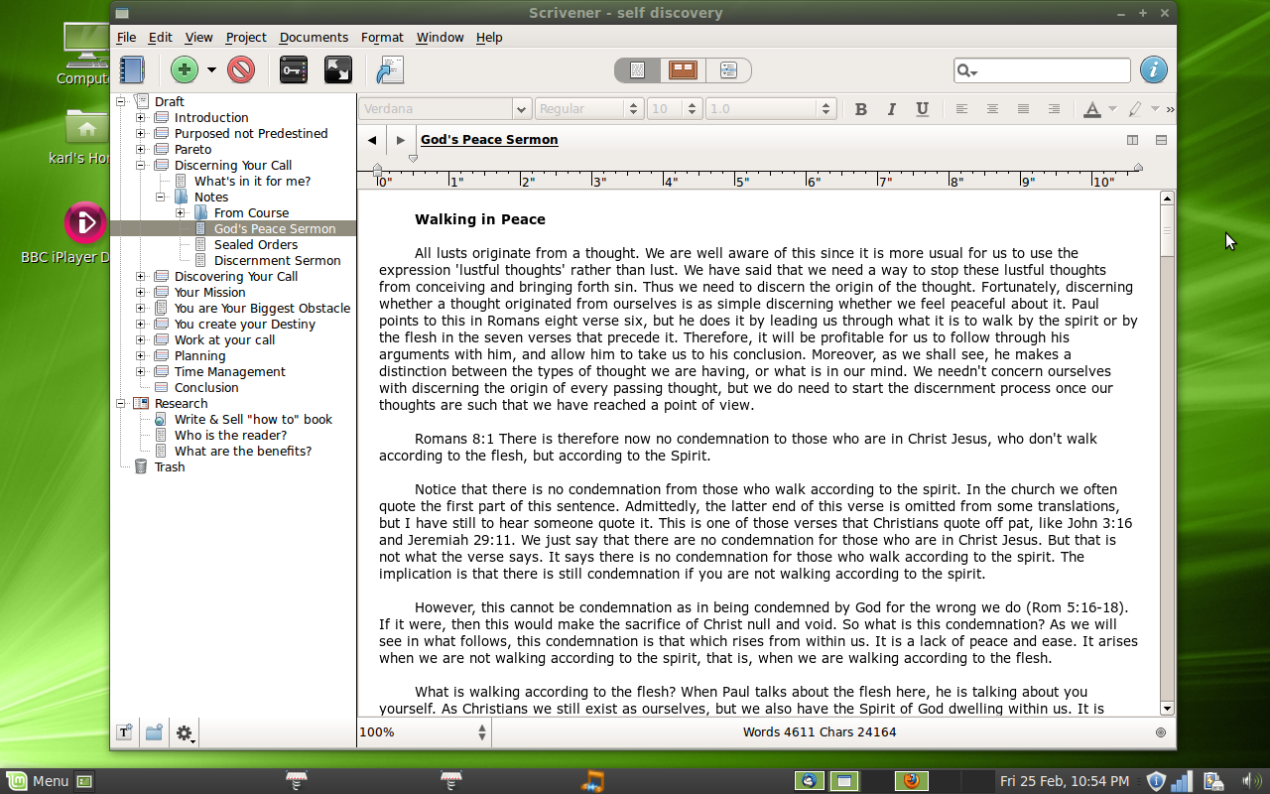The height and width of the screenshot is (794, 1270).
Task: Click the target icon in editor footer
Action: (x=1161, y=732)
